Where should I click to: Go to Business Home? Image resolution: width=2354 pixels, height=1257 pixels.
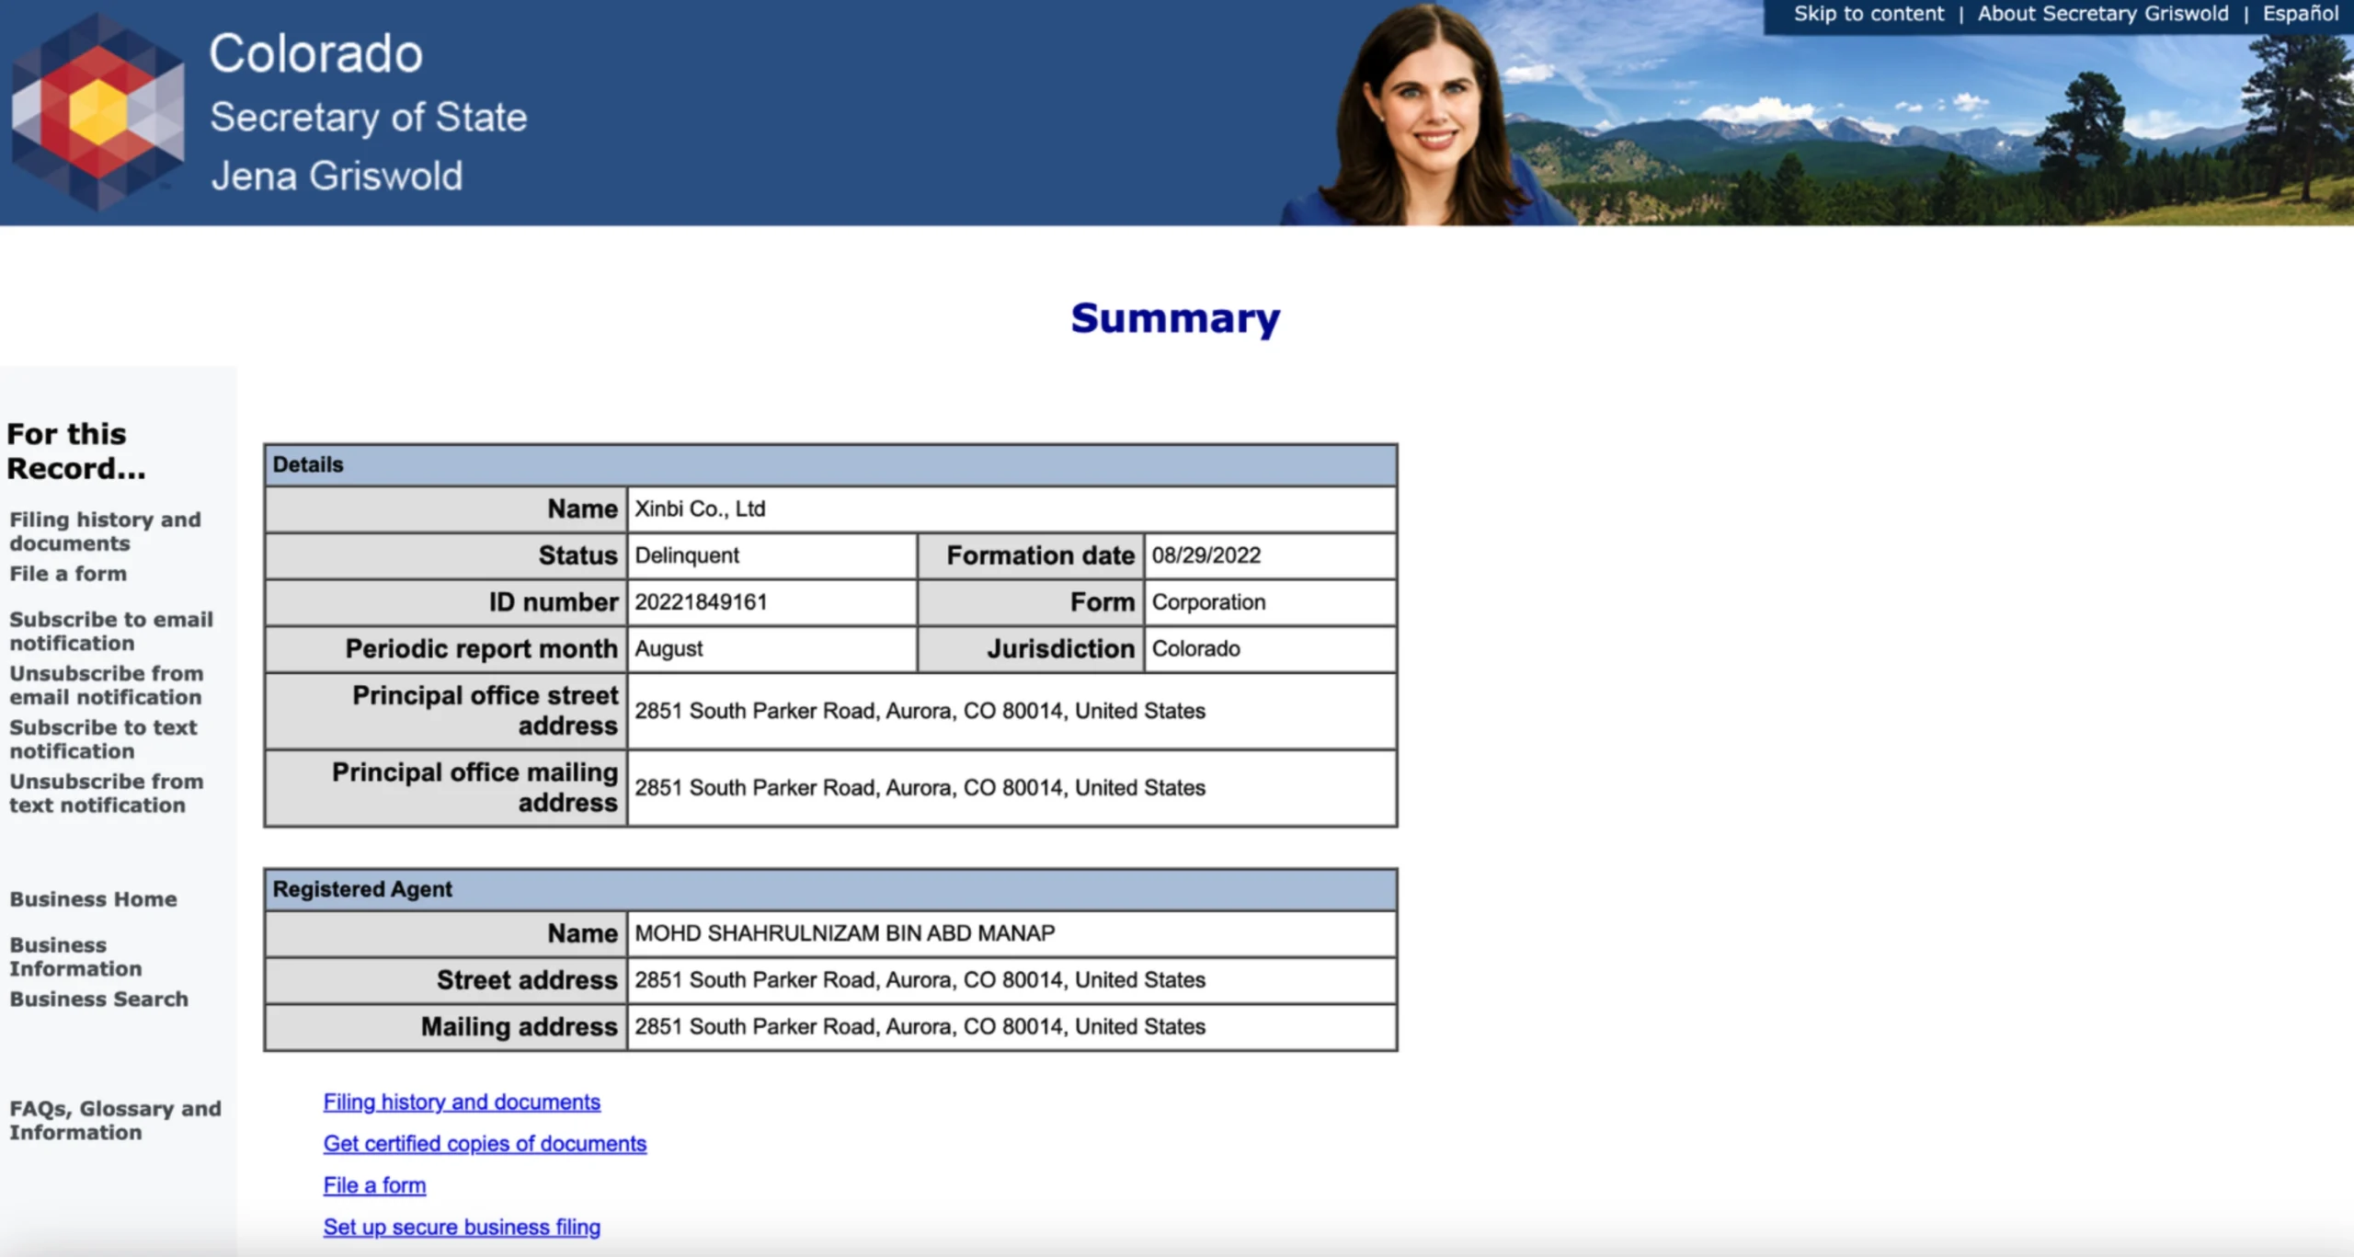93,899
